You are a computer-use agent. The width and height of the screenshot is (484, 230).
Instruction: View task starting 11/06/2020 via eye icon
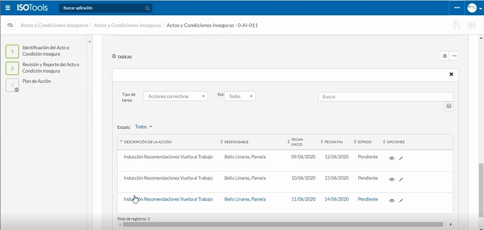point(392,200)
